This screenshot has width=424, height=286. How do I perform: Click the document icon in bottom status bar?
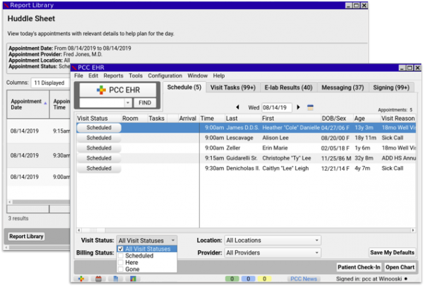pos(116,279)
